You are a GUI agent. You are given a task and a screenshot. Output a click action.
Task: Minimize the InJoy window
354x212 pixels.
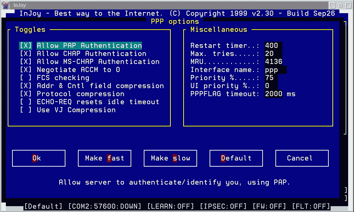point(341,5)
